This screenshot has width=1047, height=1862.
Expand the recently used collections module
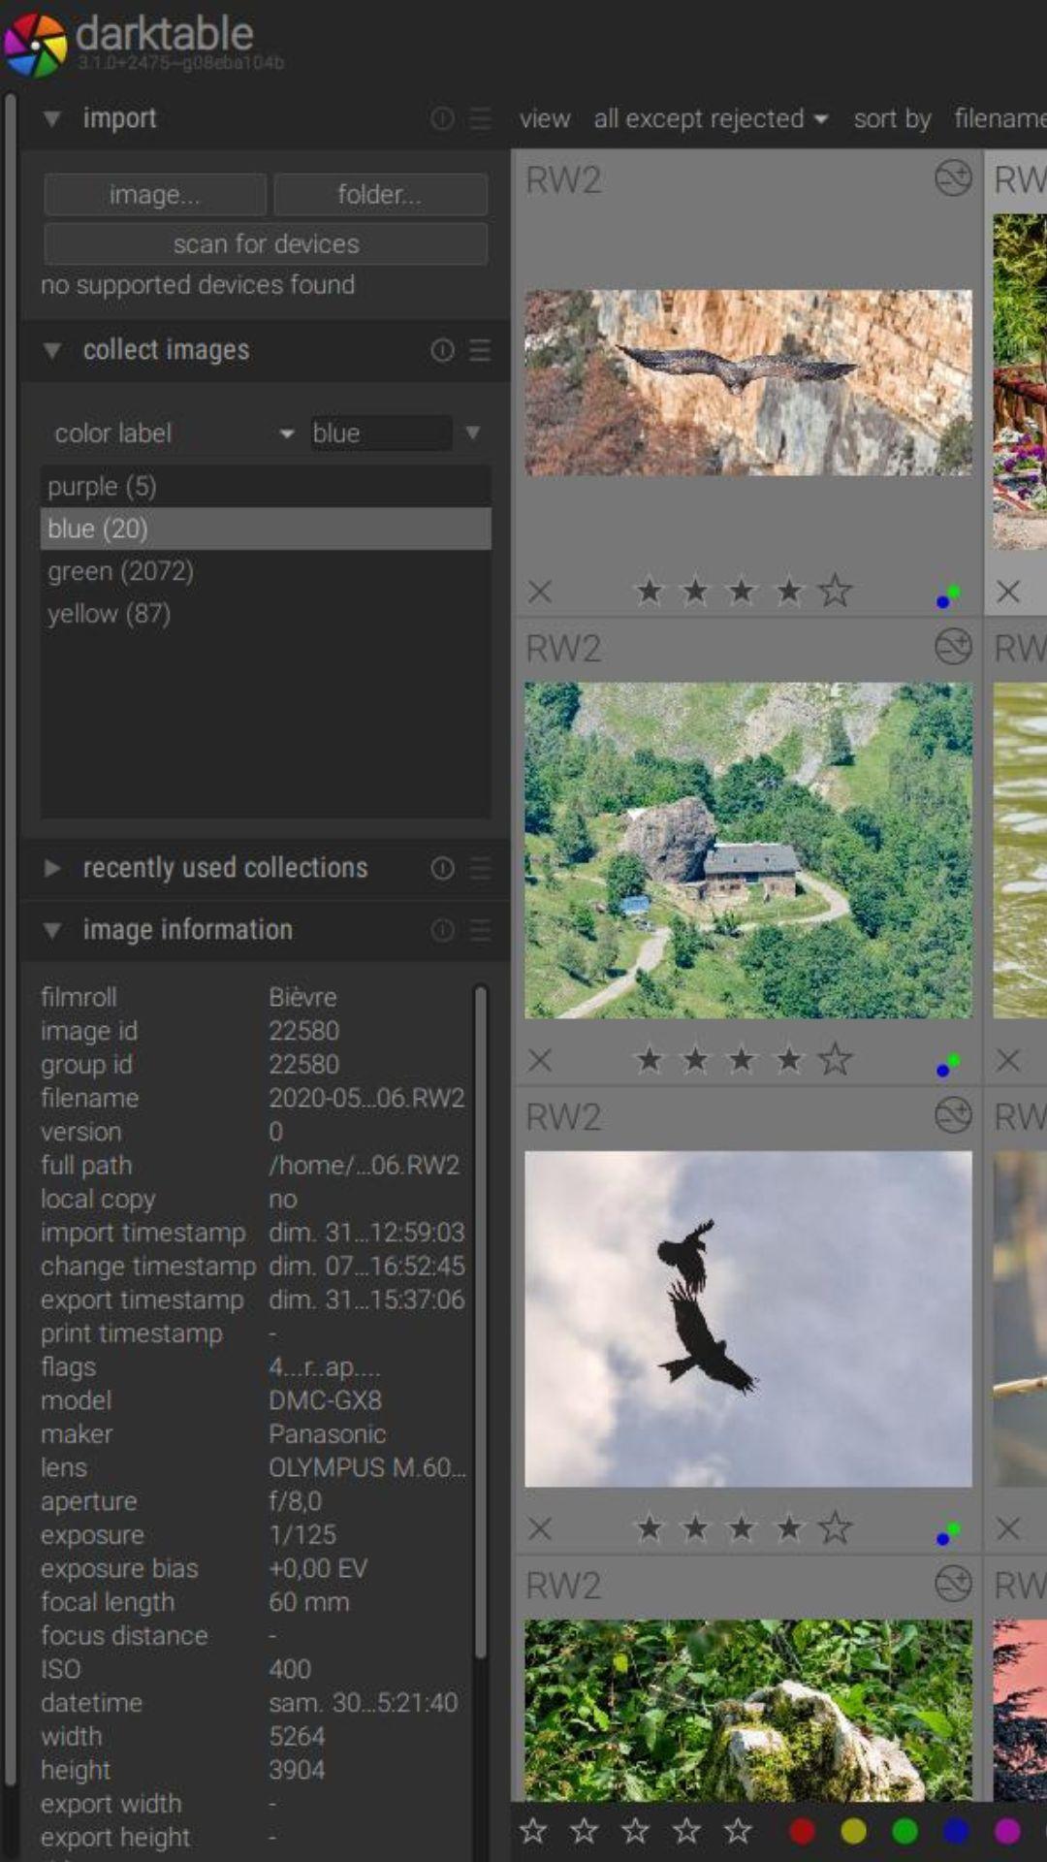pyautogui.click(x=52, y=868)
